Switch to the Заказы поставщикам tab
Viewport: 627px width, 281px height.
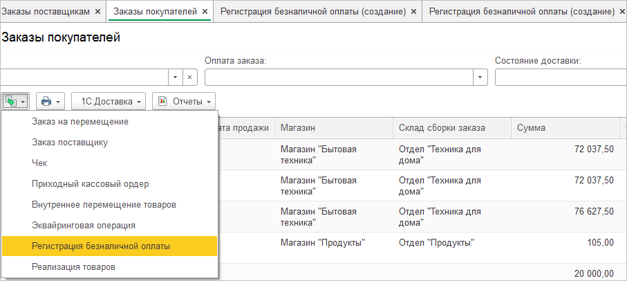(x=46, y=12)
